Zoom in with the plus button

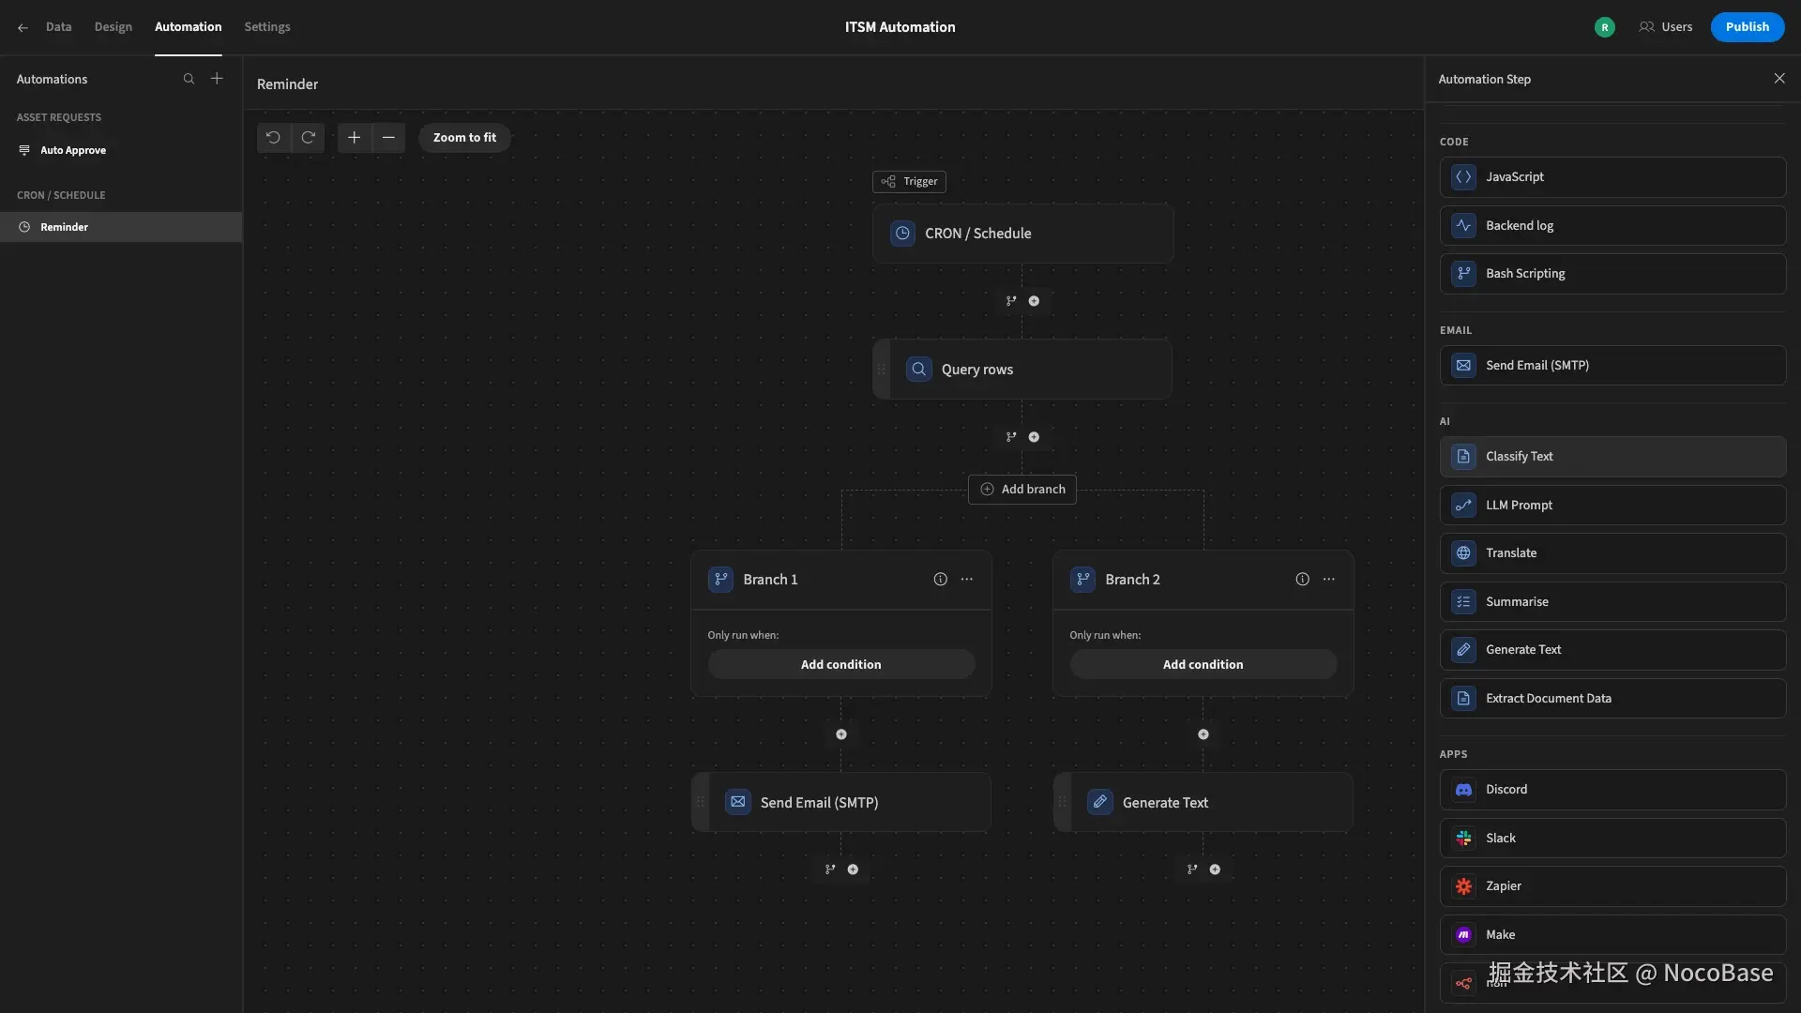(x=354, y=138)
